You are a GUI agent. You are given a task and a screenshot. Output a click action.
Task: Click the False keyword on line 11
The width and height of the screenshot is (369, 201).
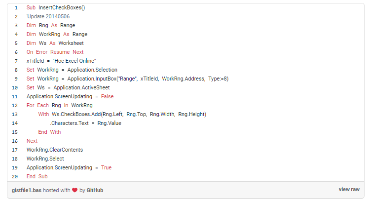(107, 96)
